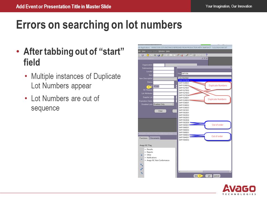Select lot EAP1565E01
Screen dimensions: 267x200
pyautogui.click(x=184, y=125)
